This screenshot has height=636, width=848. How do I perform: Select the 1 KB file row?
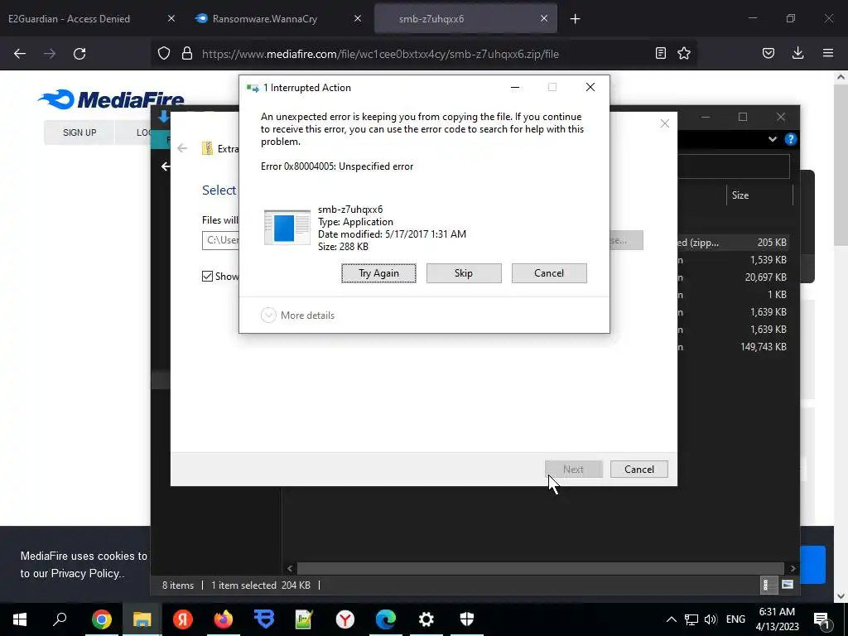pos(733,295)
